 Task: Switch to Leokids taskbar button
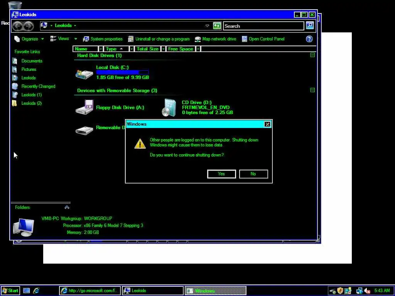tap(153, 291)
